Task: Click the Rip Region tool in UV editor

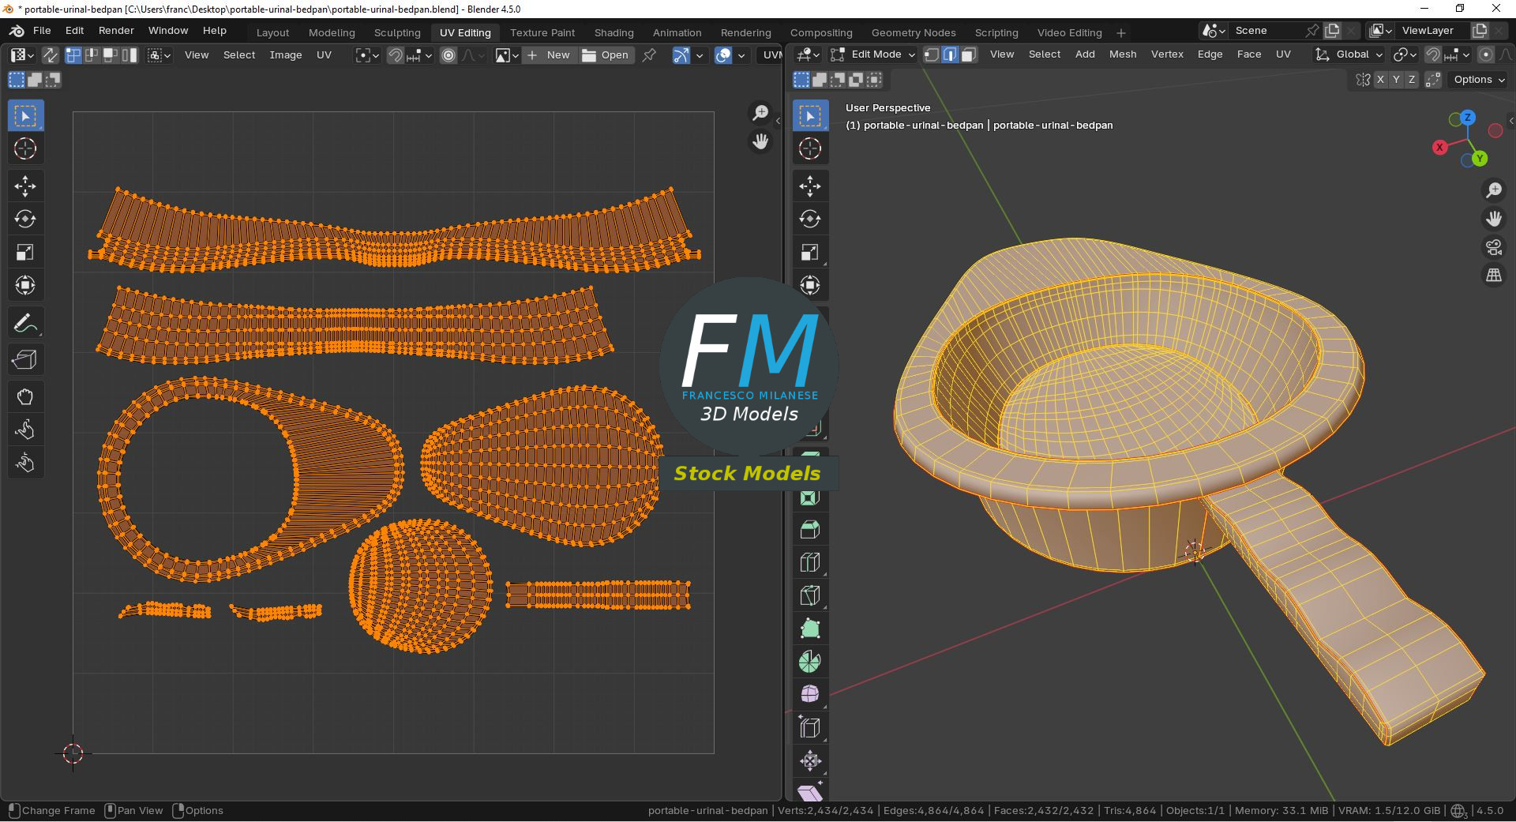Action: point(25,359)
